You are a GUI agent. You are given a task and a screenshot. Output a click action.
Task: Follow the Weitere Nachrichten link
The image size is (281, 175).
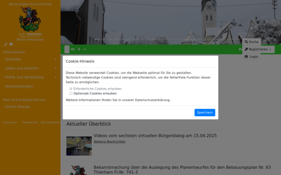[x=110, y=141]
